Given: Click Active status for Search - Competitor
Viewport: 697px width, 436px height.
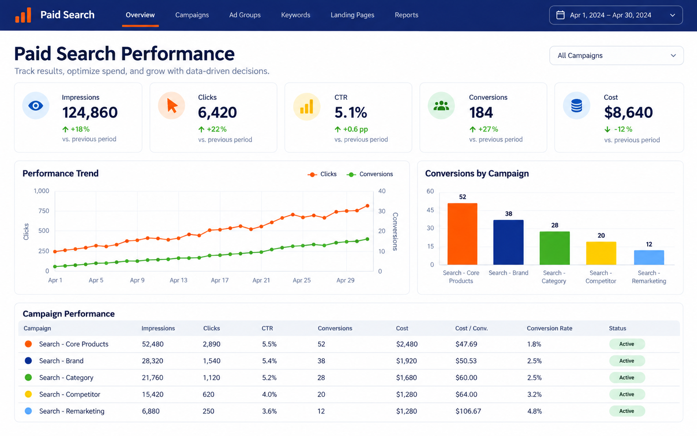Looking at the screenshot, I should tap(627, 394).
